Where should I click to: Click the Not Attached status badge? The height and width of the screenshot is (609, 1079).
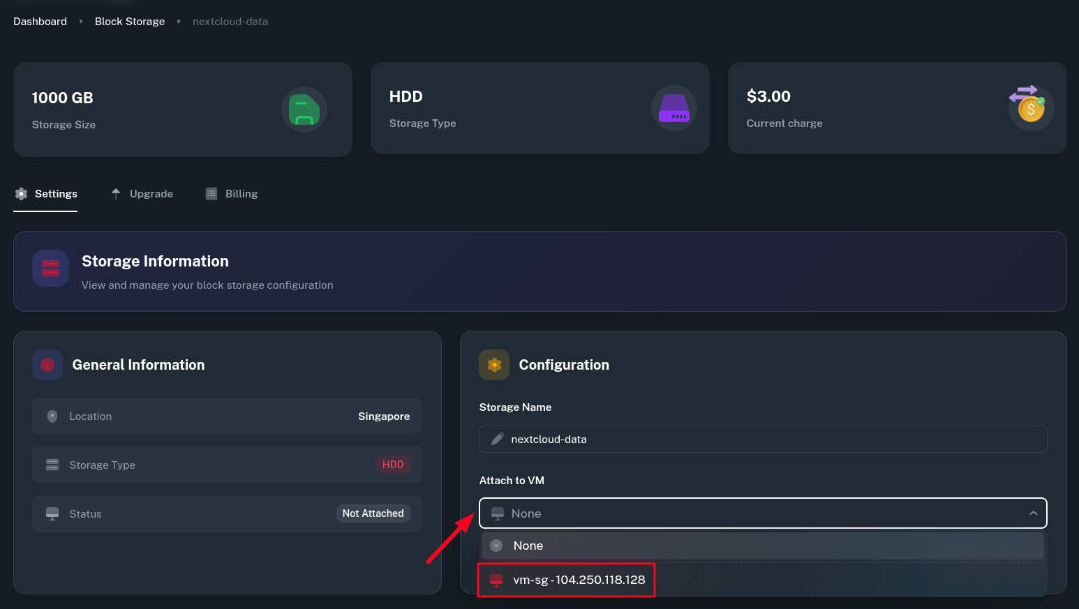coord(373,513)
